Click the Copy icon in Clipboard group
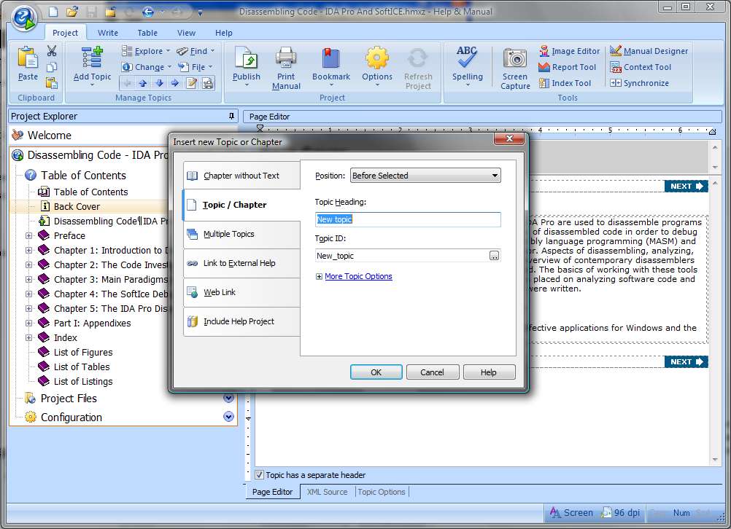Image resolution: width=731 pixels, height=529 pixels. 52,67
